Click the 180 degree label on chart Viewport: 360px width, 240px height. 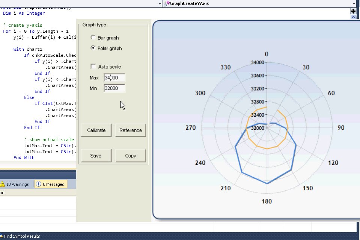pos(267,201)
